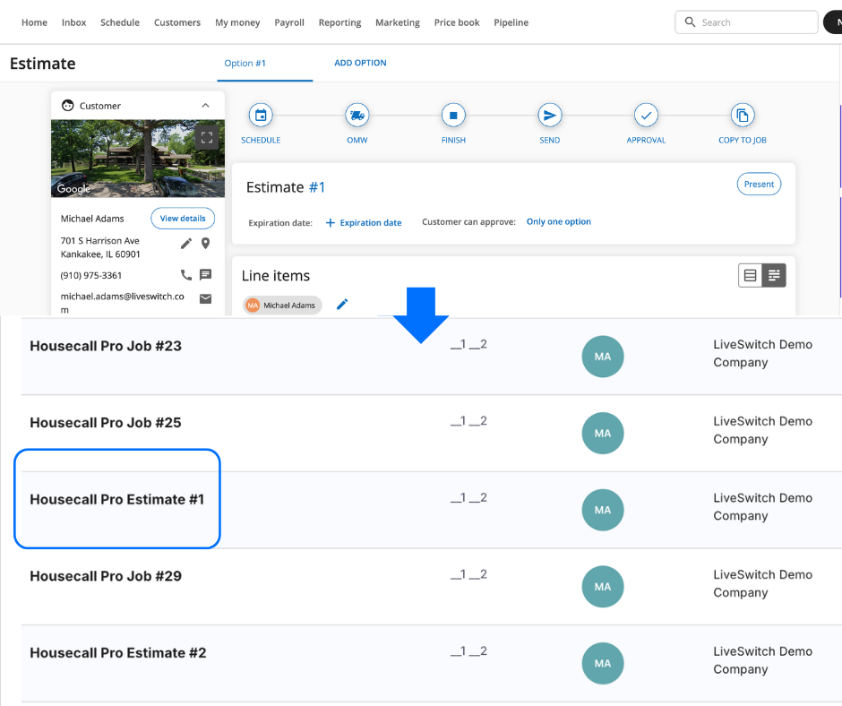Open Housecall Pro Job #25 row

point(431,433)
